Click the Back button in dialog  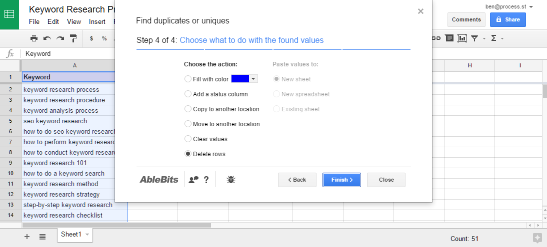pos(297,180)
